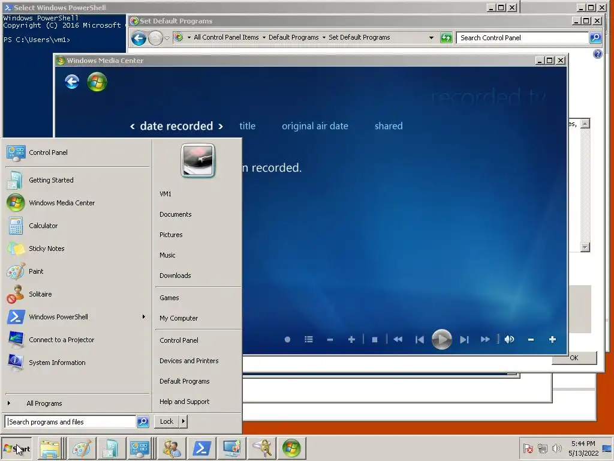Open Connect to a Projector
Screen dimensions: 614x461
tap(77, 340)
